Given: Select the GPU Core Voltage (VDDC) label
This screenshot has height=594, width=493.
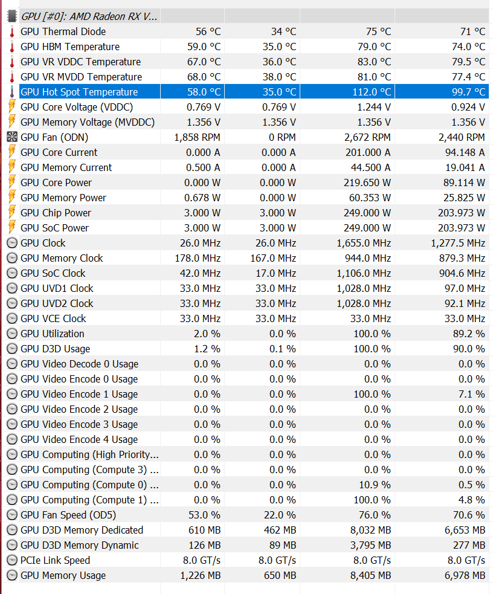Looking at the screenshot, I should coord(77,107).
